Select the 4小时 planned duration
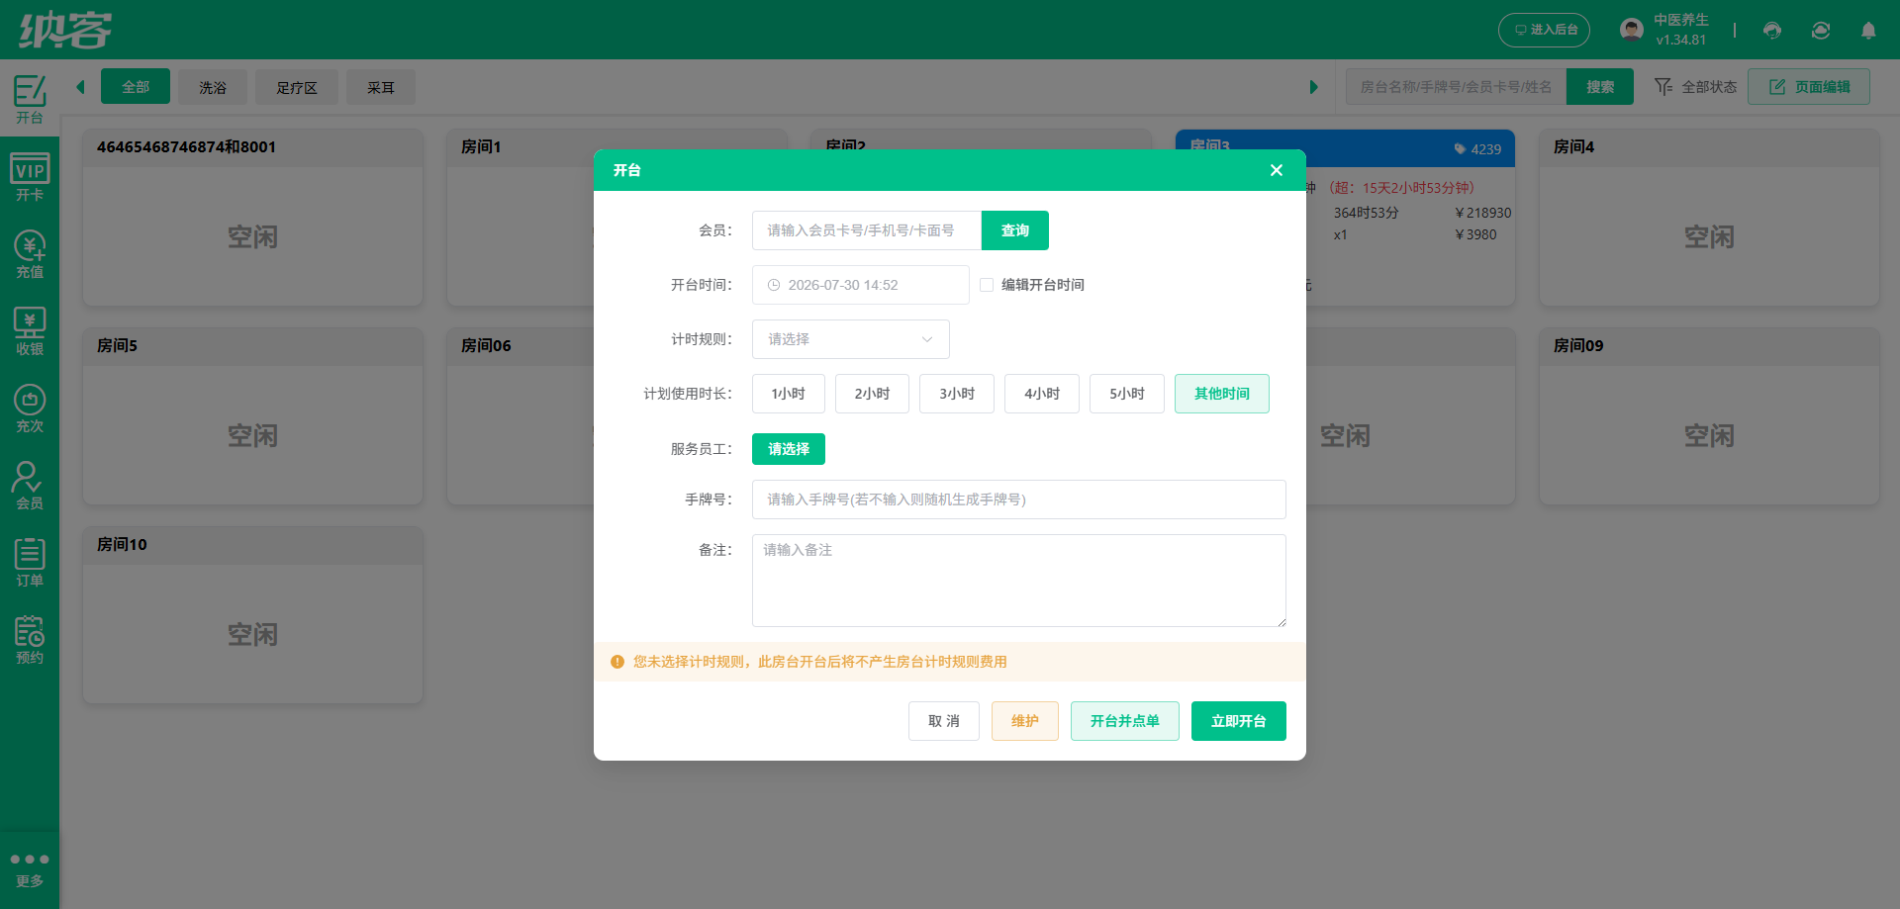Image resolution: width=1900 pixels, height=909 pixels. click(x=1042, y=394)
